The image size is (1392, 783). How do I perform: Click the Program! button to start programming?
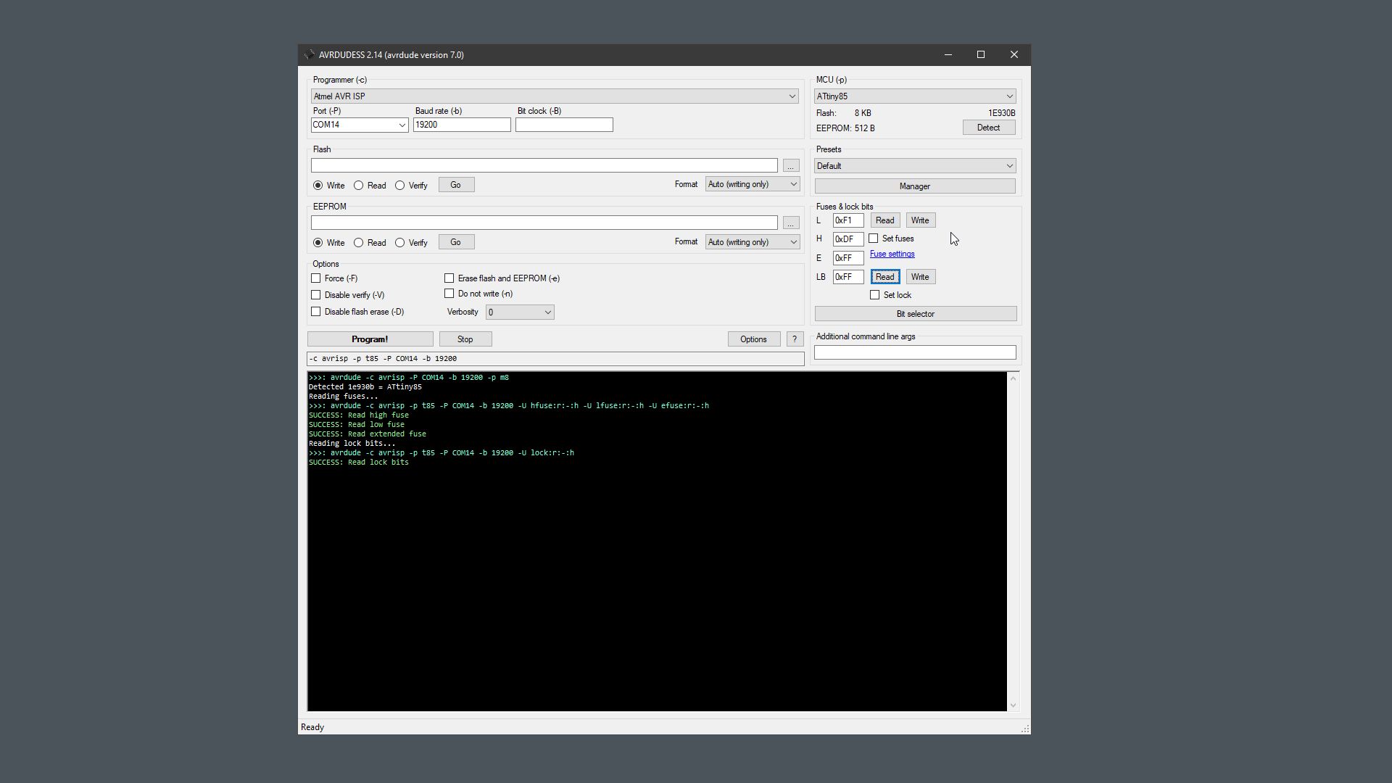370,339
